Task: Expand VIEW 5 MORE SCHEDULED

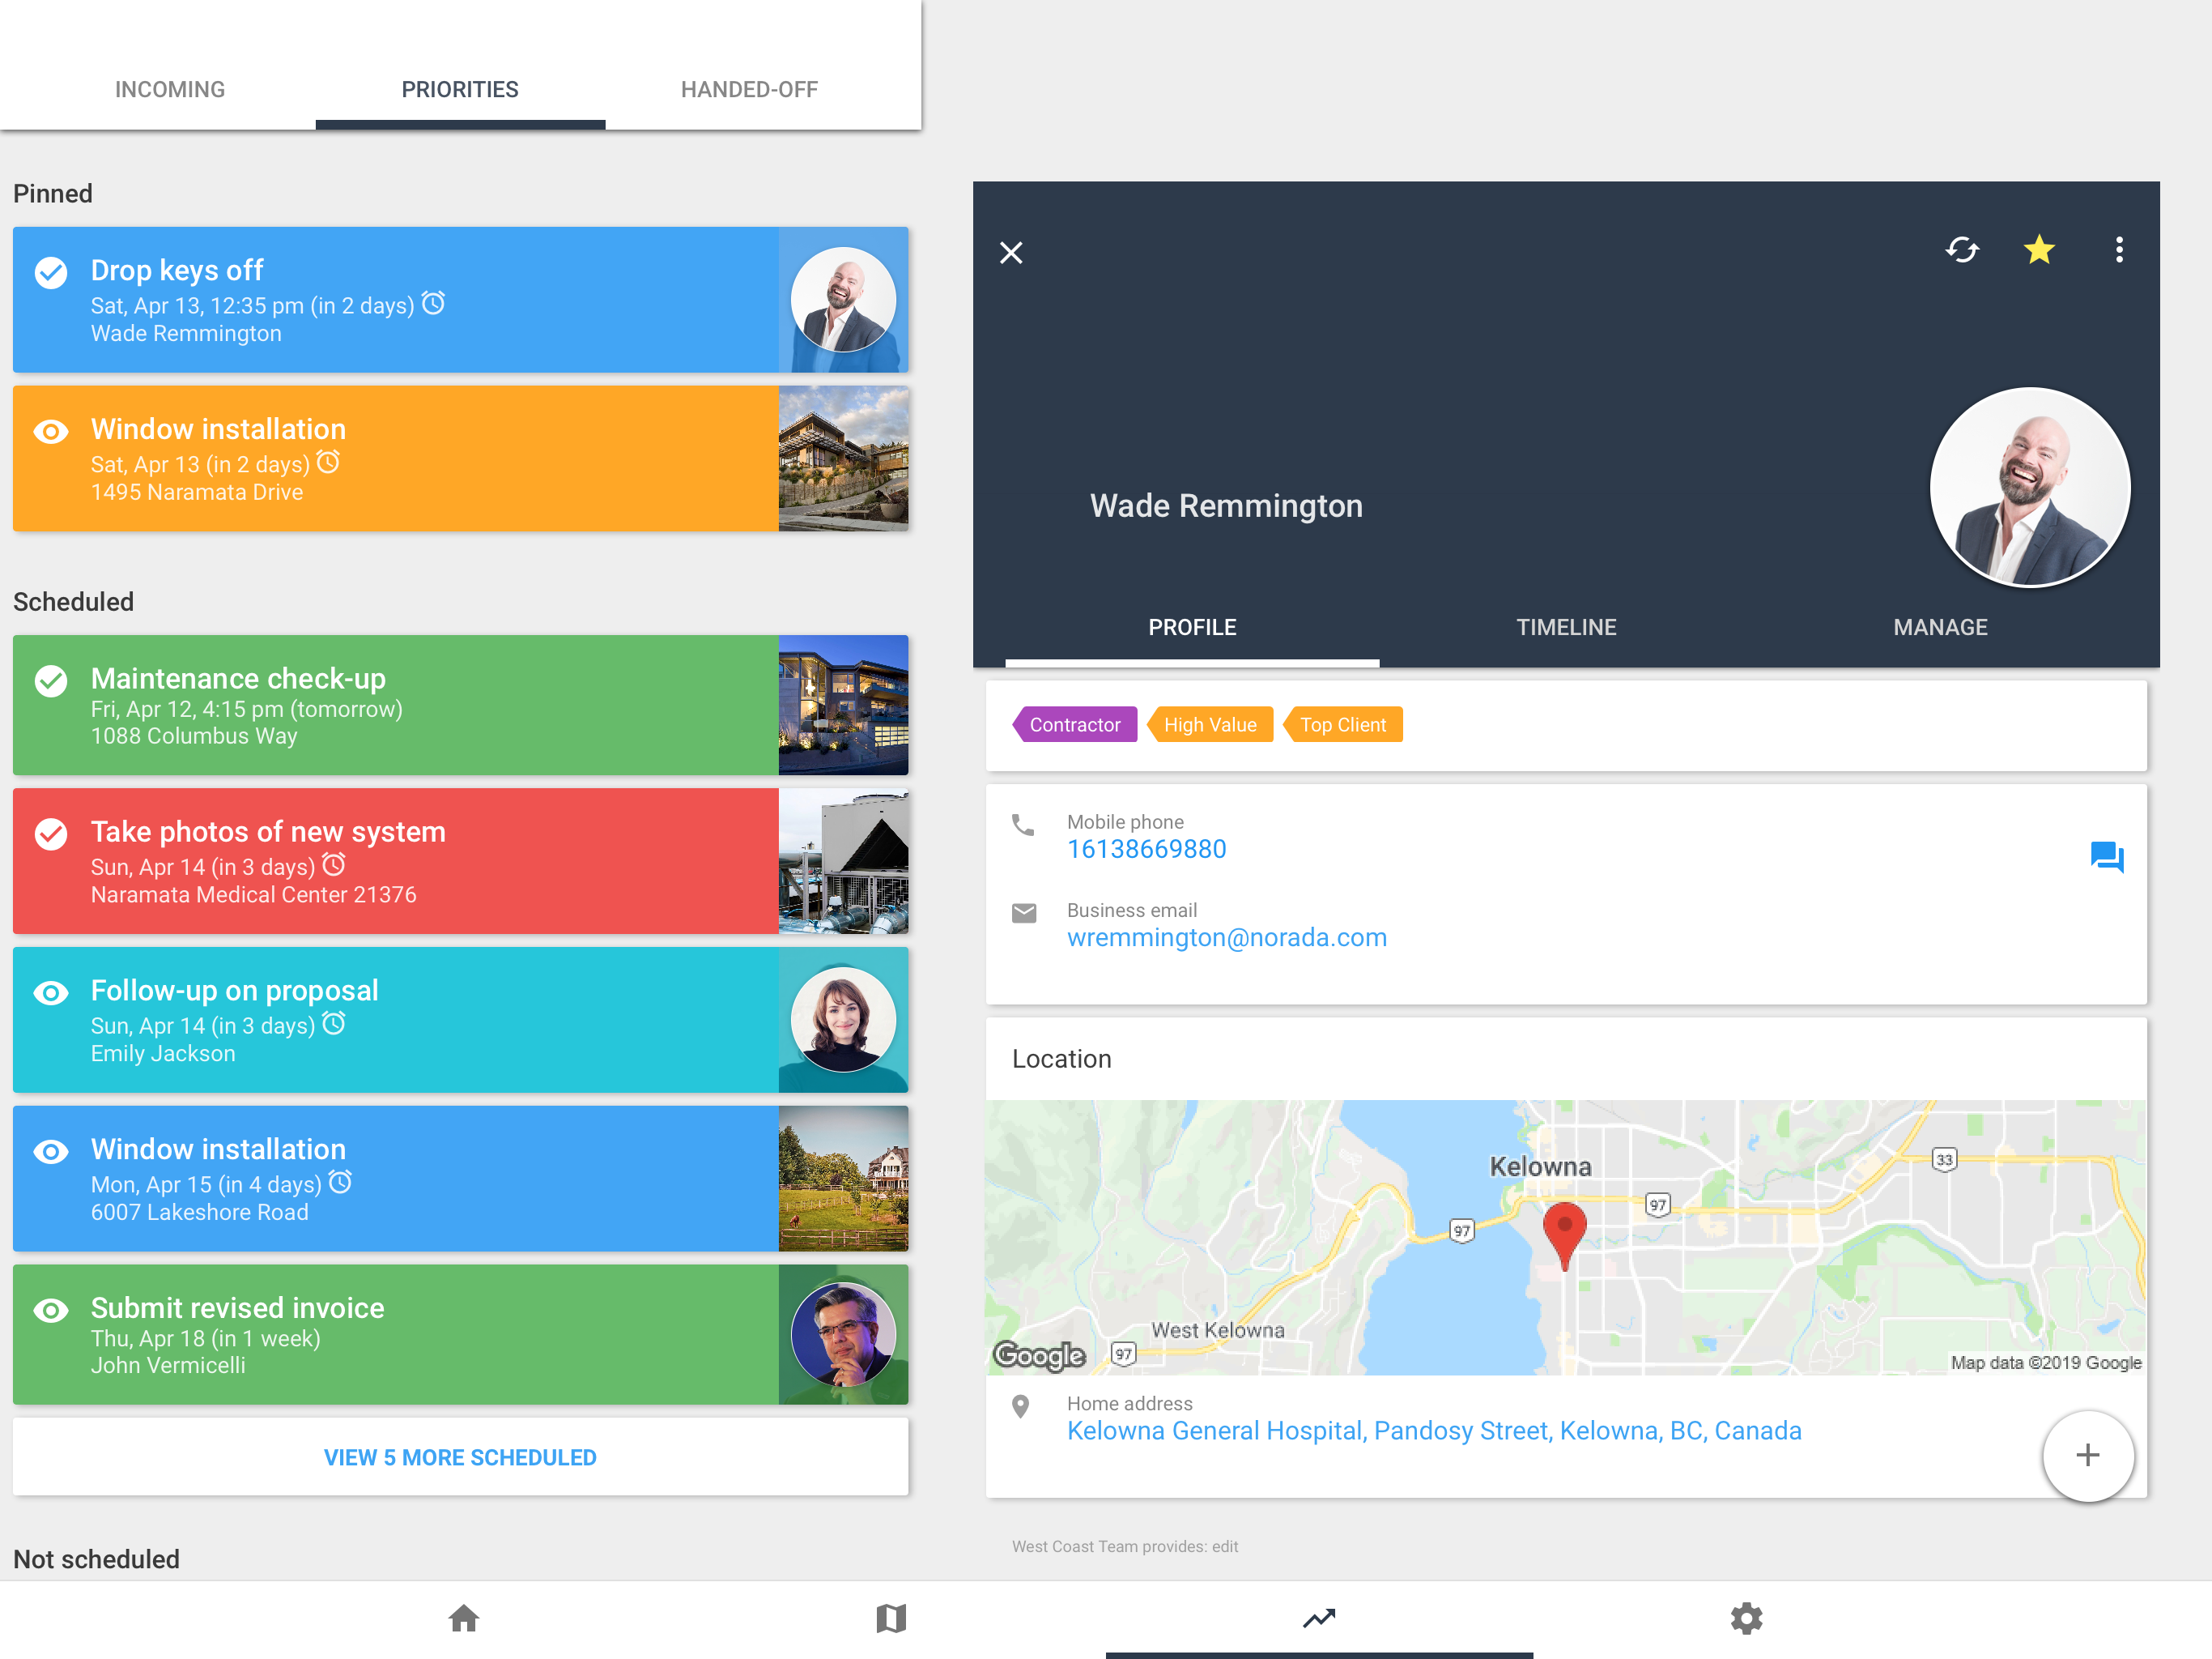Action: coord(460,1458)
